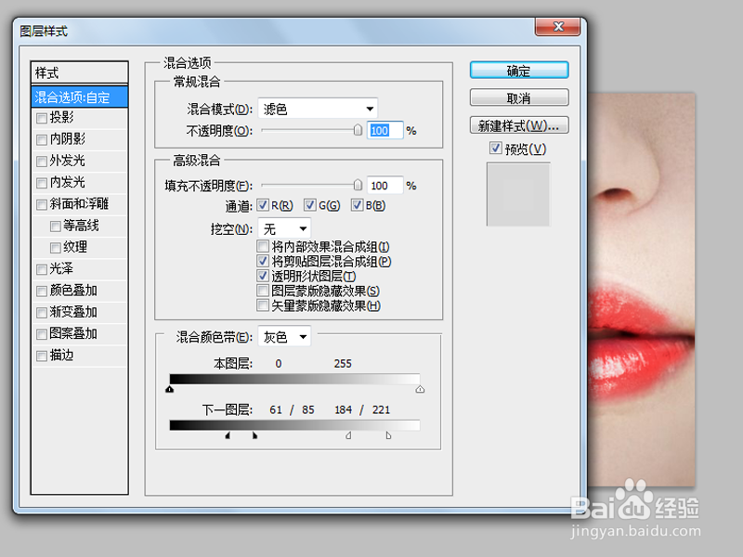Enable the 描边 checkbox
This screenshot has width=743, height=557.
tap(42, 356)
